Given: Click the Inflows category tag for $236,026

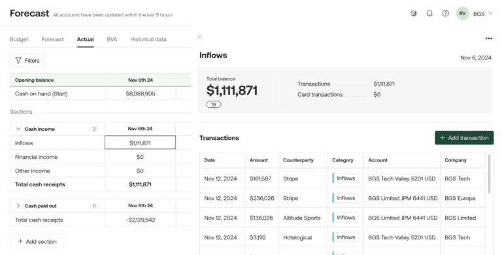Looking at the screenshot, I should [345, 198].
